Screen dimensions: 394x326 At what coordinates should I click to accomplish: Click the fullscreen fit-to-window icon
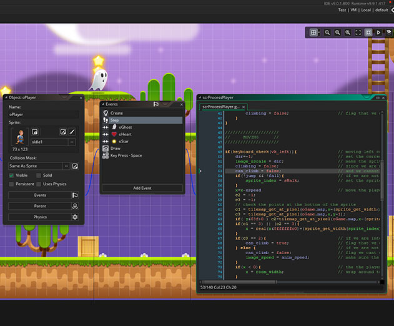pyautogui.click(x=358, y=32)
